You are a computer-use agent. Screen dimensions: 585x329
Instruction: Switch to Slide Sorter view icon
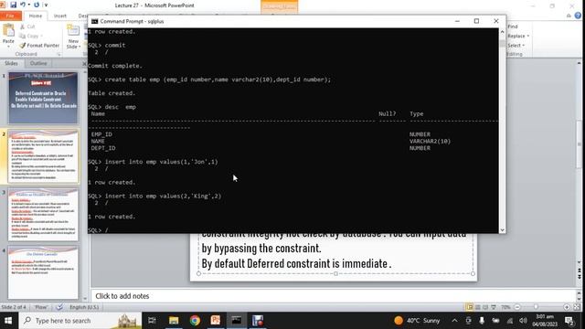[x=478, y=307]
